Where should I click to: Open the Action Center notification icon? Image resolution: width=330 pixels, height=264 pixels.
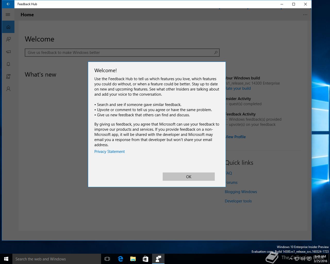[309, 259]
